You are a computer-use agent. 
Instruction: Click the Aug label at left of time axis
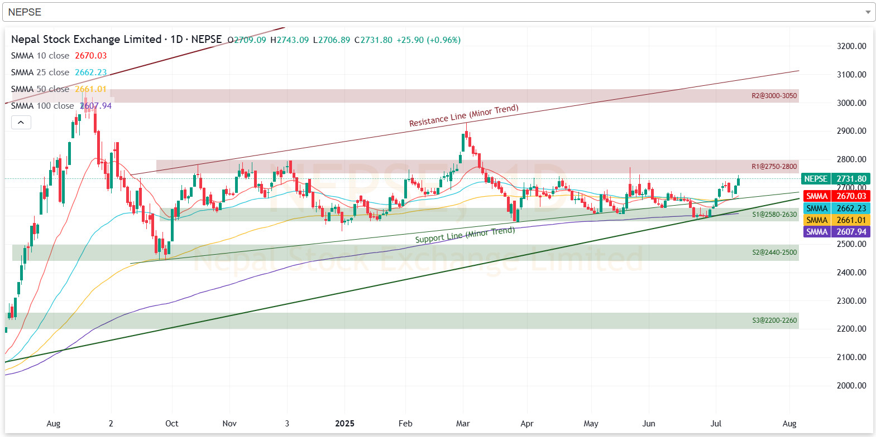[x=54, y=424]
